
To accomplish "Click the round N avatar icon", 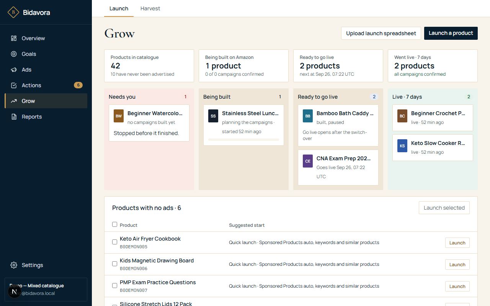I will pyautogui.click(x=15, y=292).
